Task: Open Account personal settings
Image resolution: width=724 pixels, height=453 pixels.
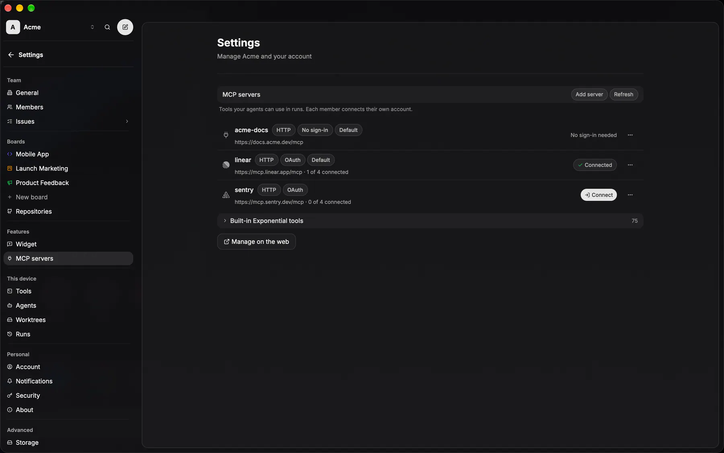Action: point(68,367)
